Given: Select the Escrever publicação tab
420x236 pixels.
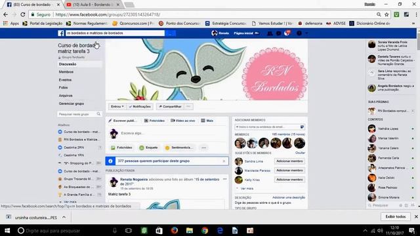Looking at the screenshot, I should [123, 121].
